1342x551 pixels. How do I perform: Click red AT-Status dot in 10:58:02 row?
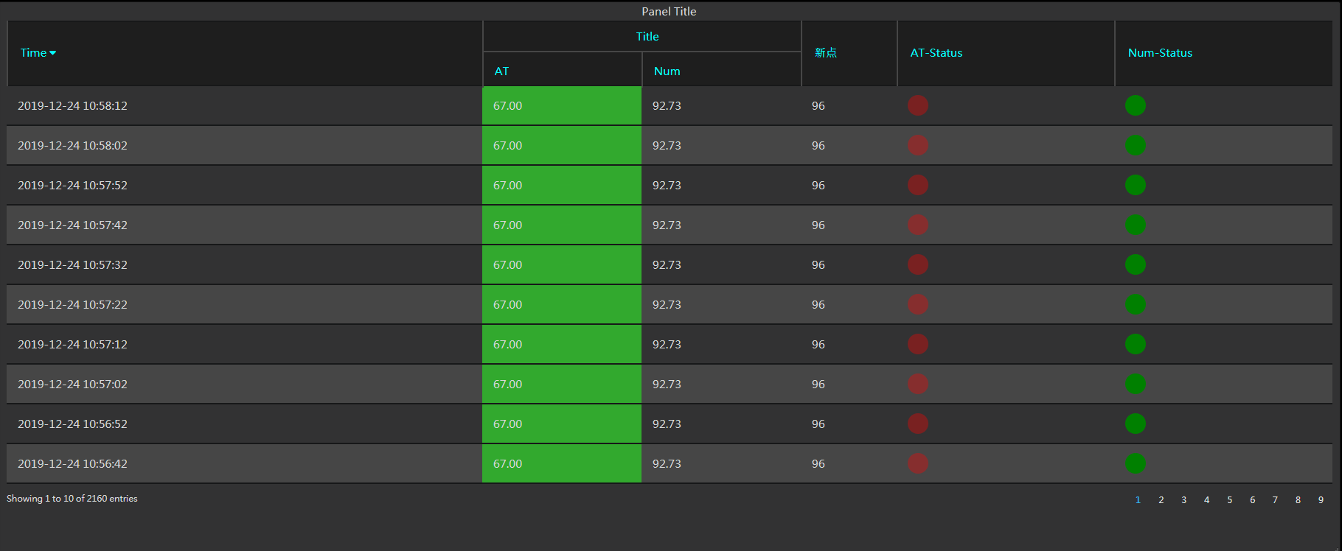918,145
